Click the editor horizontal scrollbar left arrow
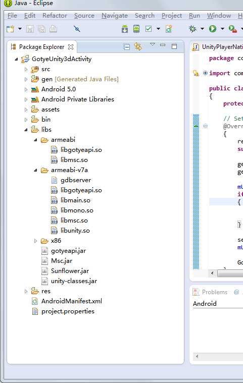The width and height of the screenshot is (243, 383). pos(212,273)
